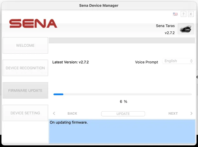
Task: Click the 'Sena Device Manager' window title
Action: tap(99, 6)
